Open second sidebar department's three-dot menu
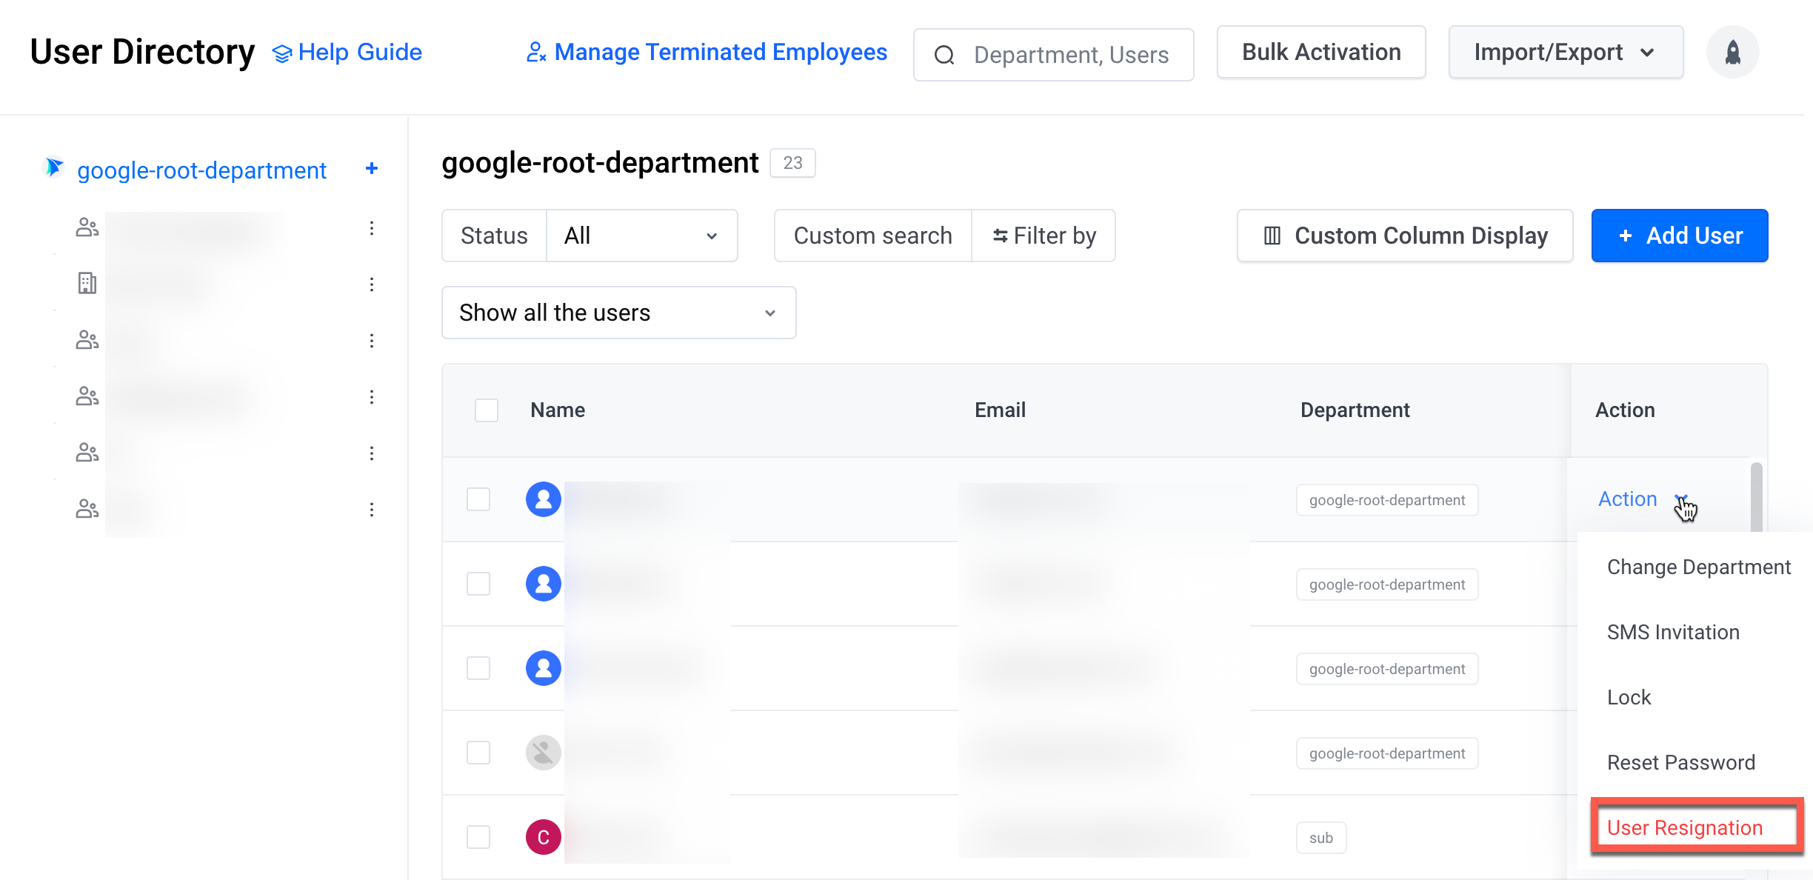This screenshot has height=880, width=1813. [372, 284]
